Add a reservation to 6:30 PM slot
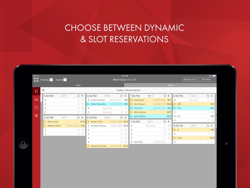 click(x=125, y=118)
